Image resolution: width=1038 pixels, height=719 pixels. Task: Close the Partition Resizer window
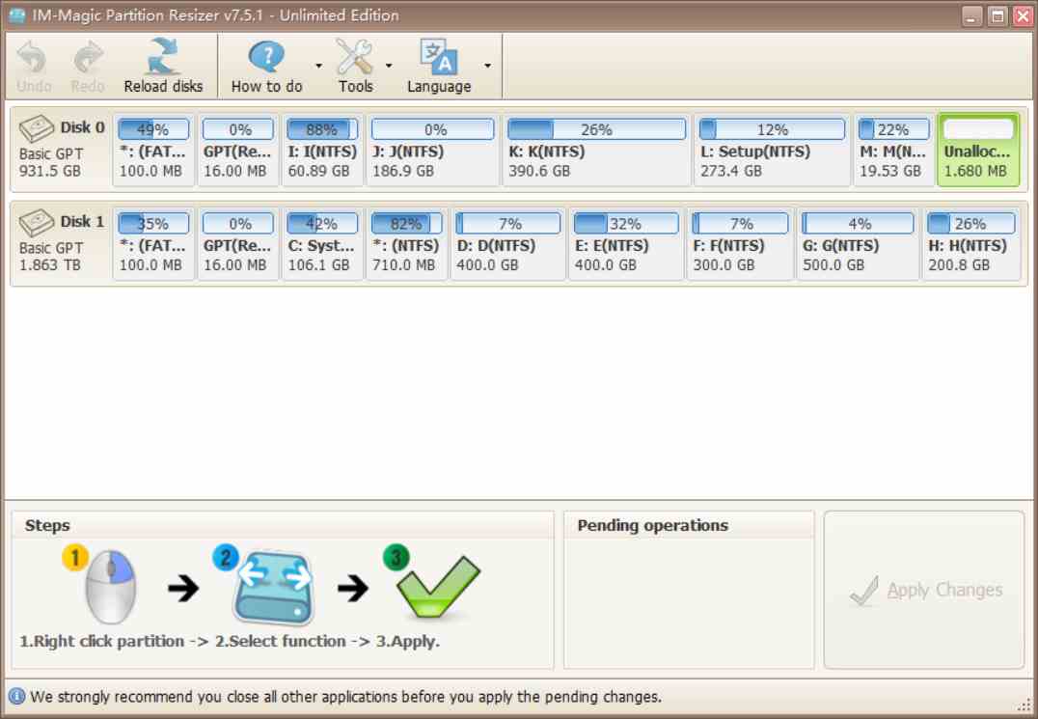click(1023, 15)
